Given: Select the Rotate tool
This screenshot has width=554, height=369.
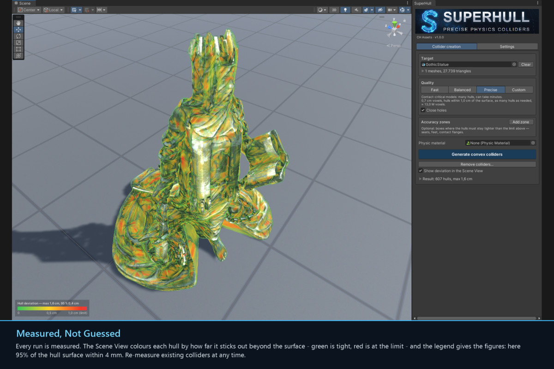Looking at the screenshot, I should [18, 36].
